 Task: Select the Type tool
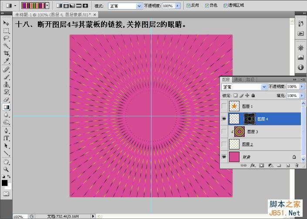tap(6, 138)
